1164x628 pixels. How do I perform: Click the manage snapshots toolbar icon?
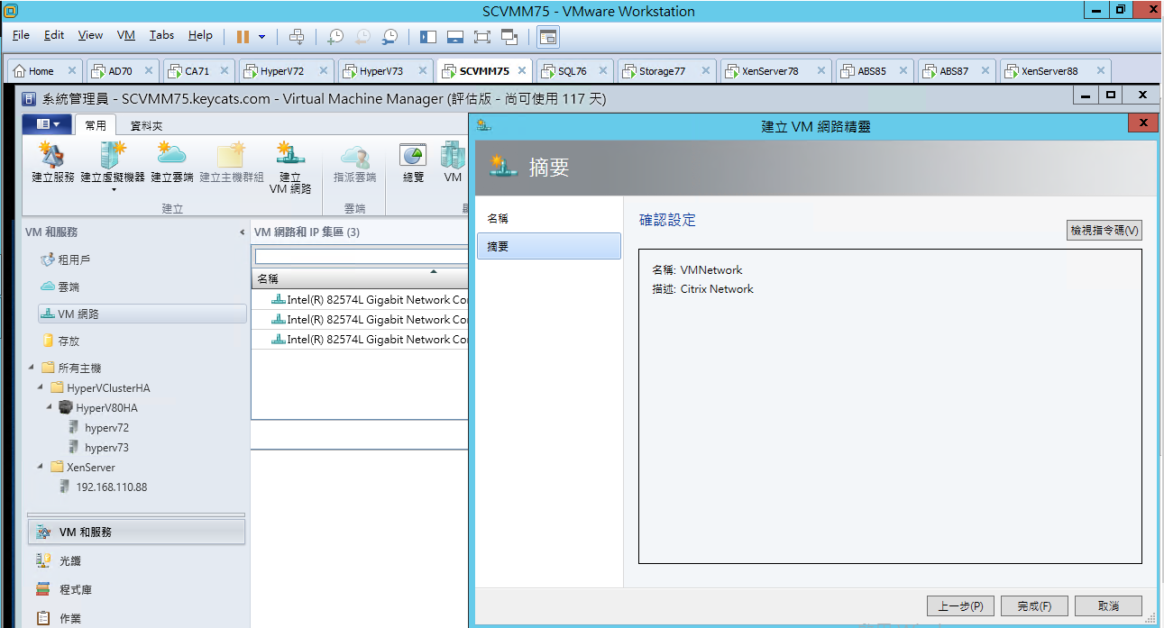[390, 36]
